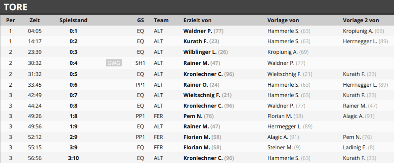
Task: Open Rainer O. (24) player link
Action: pos(201,85)
